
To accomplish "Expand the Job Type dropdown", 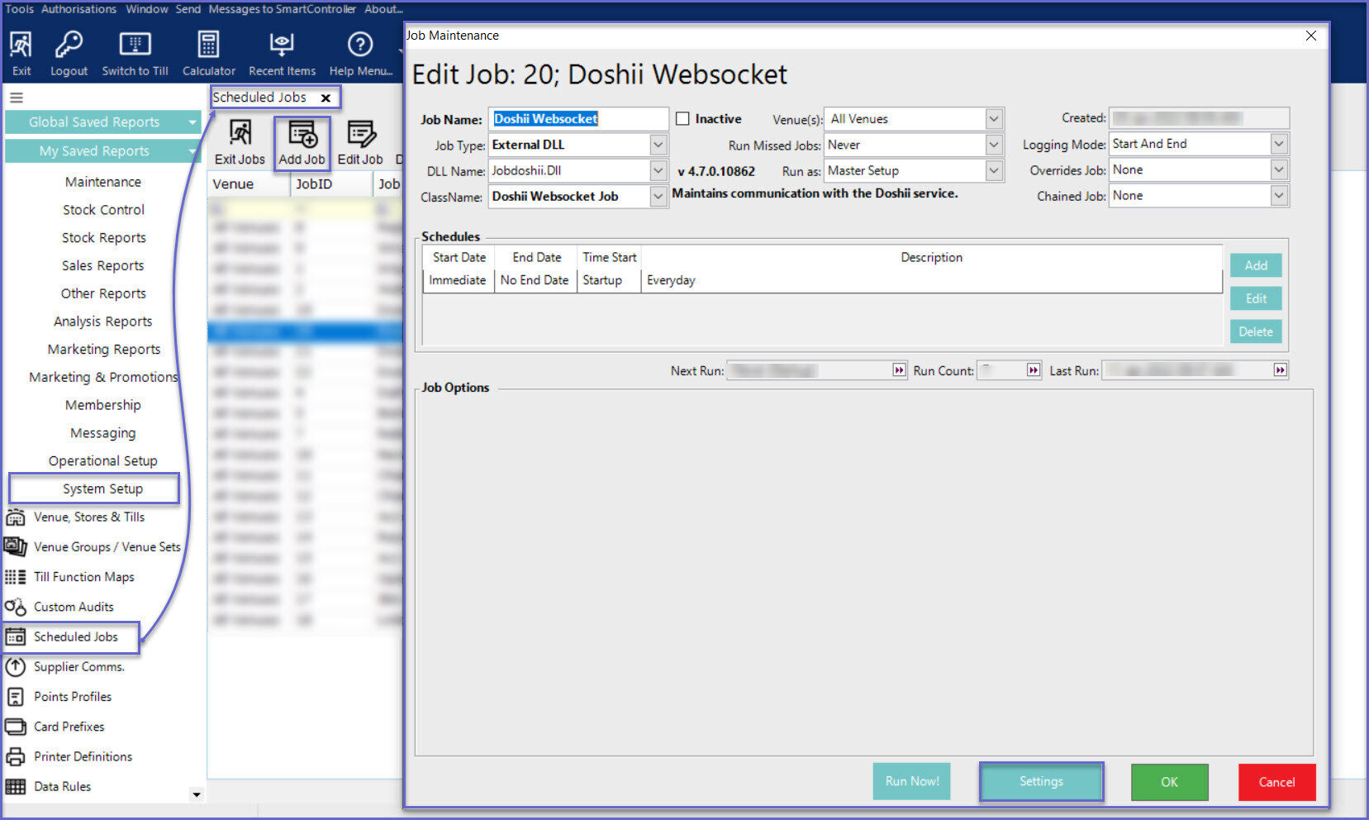I will pos(658,145).
